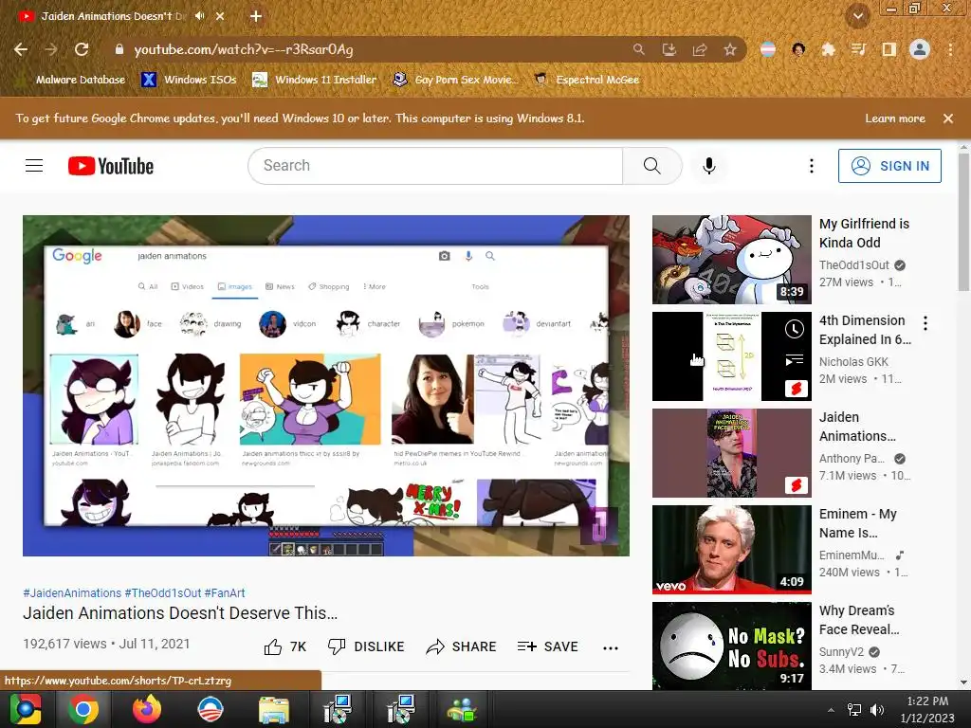
Task: Open Why Dream's Face Reveal video title
Action: pyautogui.click(x=859, y=620)
